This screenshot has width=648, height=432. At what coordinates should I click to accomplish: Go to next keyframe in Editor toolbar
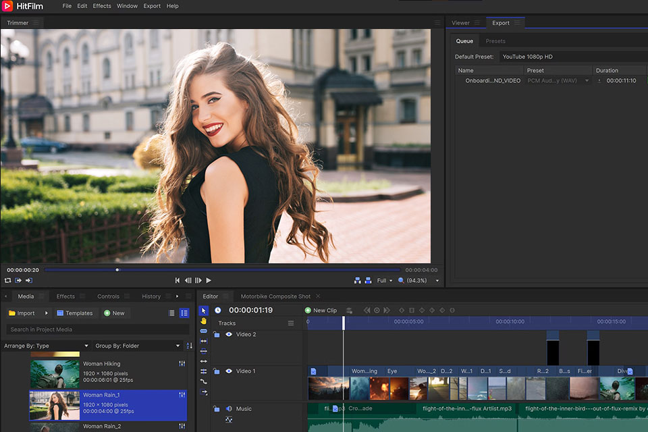coord(386,310)
